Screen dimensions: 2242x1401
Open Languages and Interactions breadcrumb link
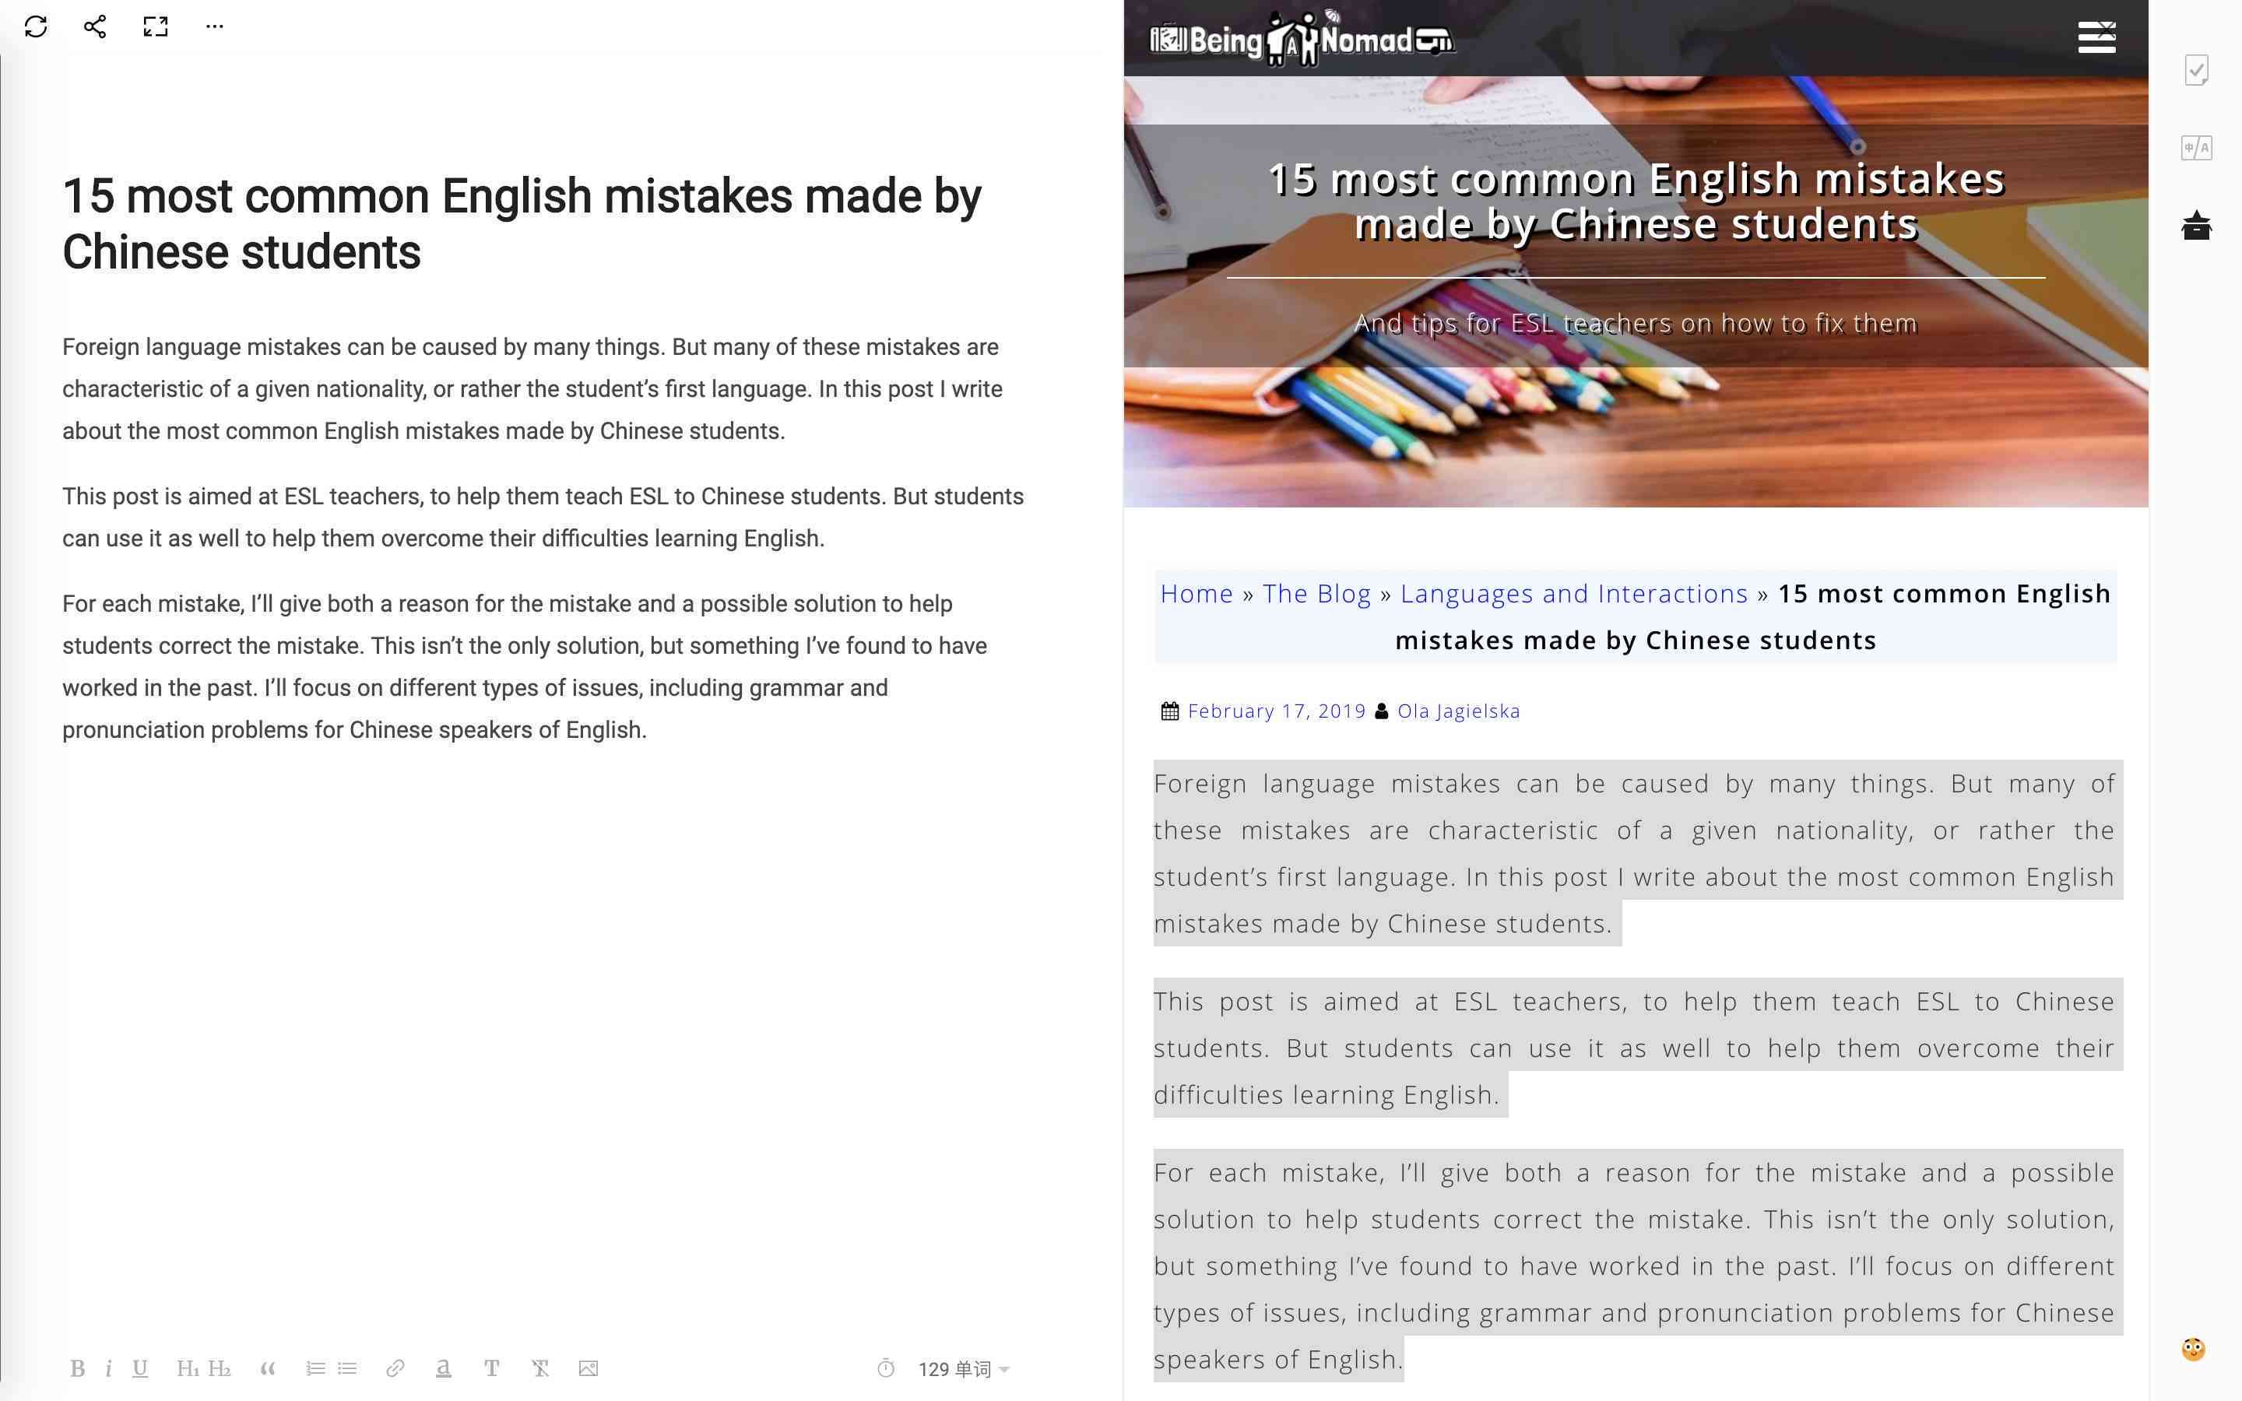tap(1574, 592)
